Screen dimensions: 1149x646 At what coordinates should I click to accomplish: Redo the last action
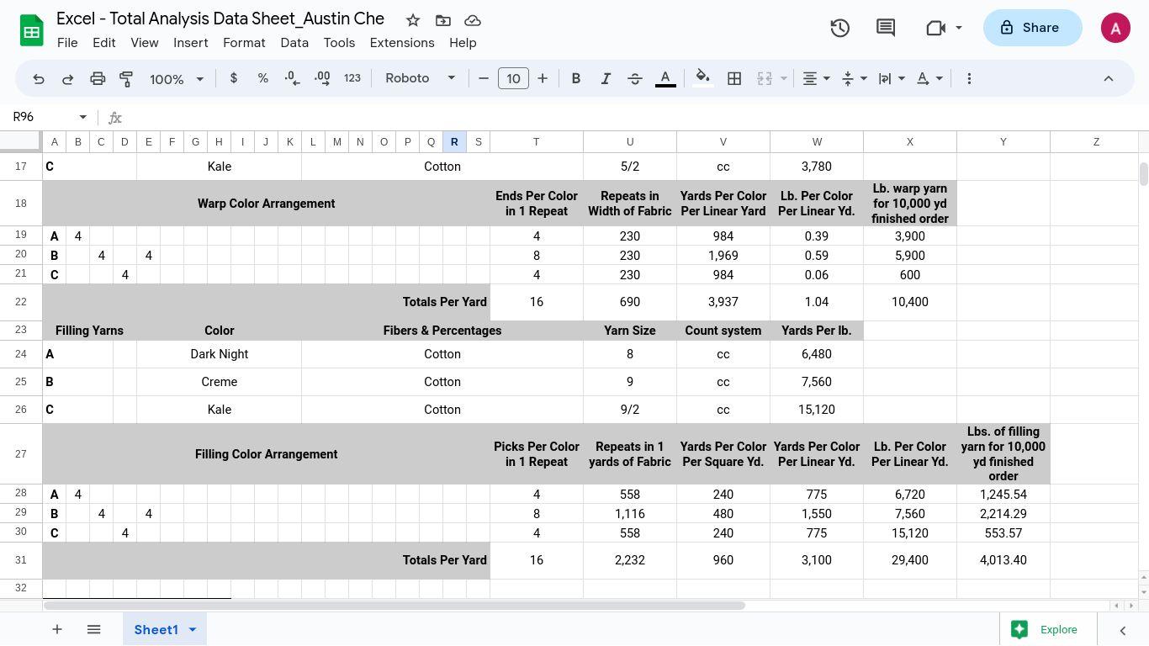(68, 78)
